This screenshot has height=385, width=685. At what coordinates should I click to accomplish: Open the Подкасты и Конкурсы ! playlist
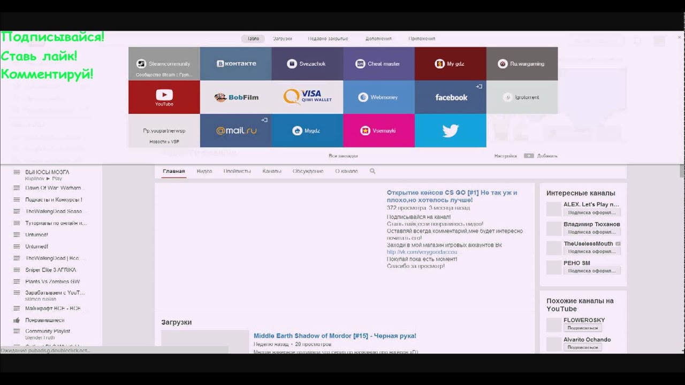point(54,200)
